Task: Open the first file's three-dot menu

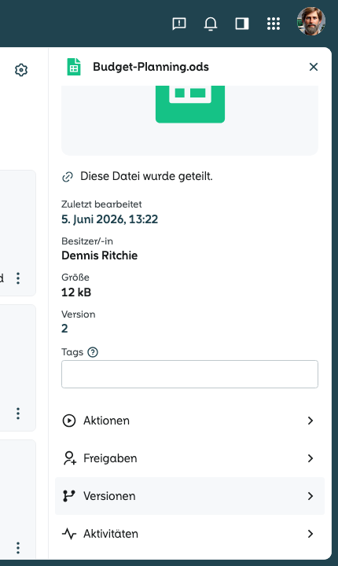Action: 18,278
